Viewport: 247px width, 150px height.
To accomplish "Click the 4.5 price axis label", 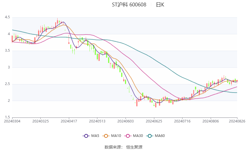I will (x=7, y=17).
